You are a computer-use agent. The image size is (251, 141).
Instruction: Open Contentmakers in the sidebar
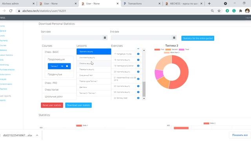tap(6, 84)
